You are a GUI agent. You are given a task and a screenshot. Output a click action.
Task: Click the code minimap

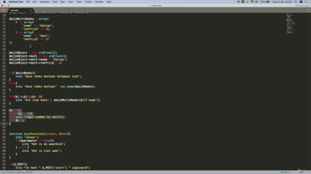(291, 23)
